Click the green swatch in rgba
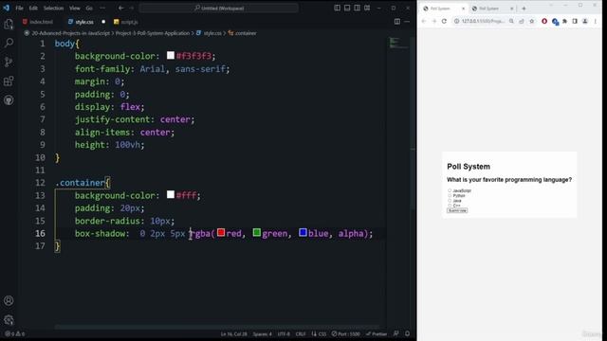The height and width of the screenshot is (341, 607). 257,232
